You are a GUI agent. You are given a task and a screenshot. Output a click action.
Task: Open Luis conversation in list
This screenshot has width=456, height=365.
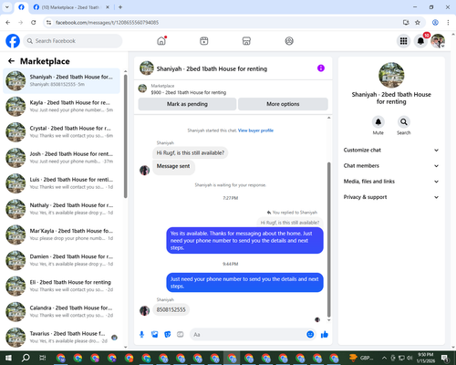point(62,183)
